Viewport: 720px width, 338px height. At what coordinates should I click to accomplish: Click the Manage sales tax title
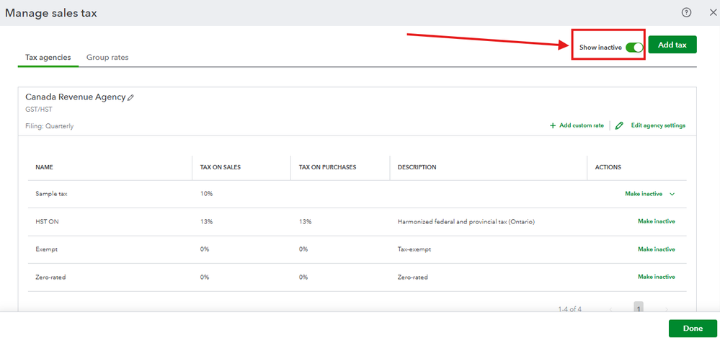(51, 13)
